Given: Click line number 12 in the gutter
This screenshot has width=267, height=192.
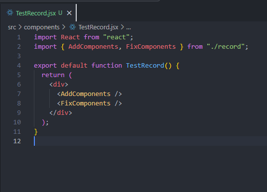Looking at the screenshot, I should (x=17, y=141).
